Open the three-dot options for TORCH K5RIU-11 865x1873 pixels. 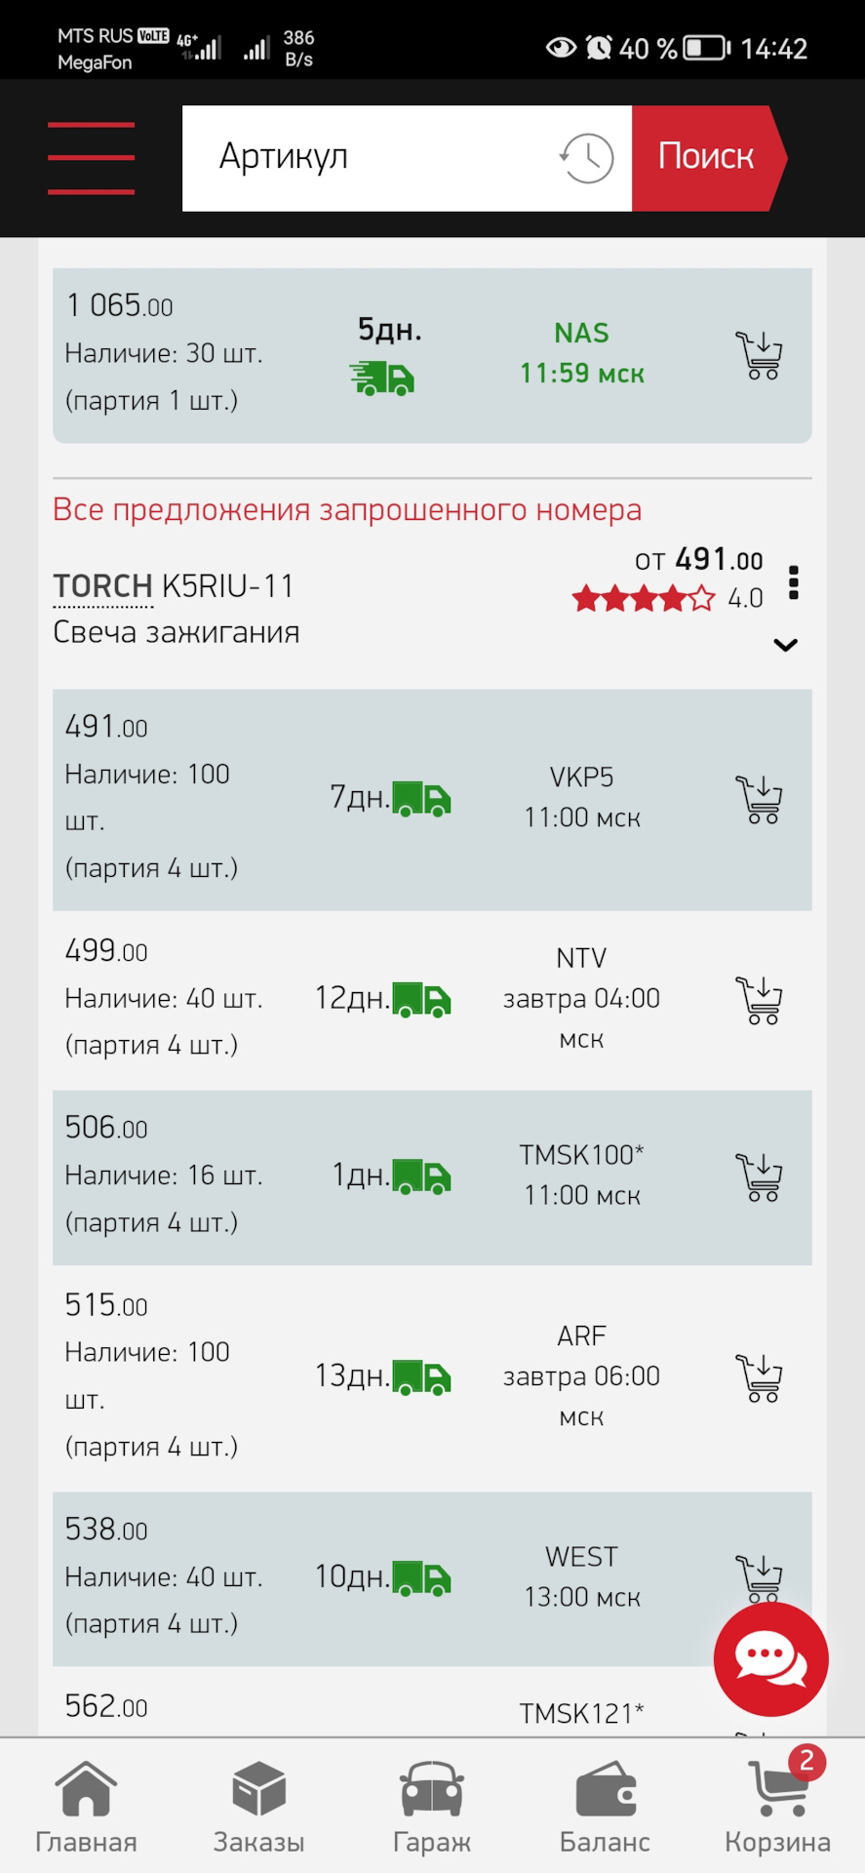click(x=794, y=582)
